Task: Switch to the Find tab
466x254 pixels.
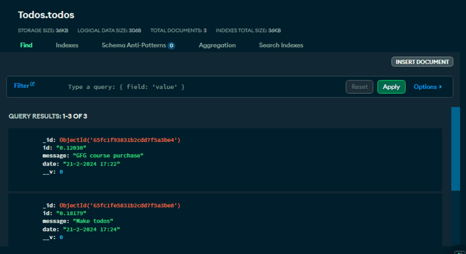Action: coord(26,45)
